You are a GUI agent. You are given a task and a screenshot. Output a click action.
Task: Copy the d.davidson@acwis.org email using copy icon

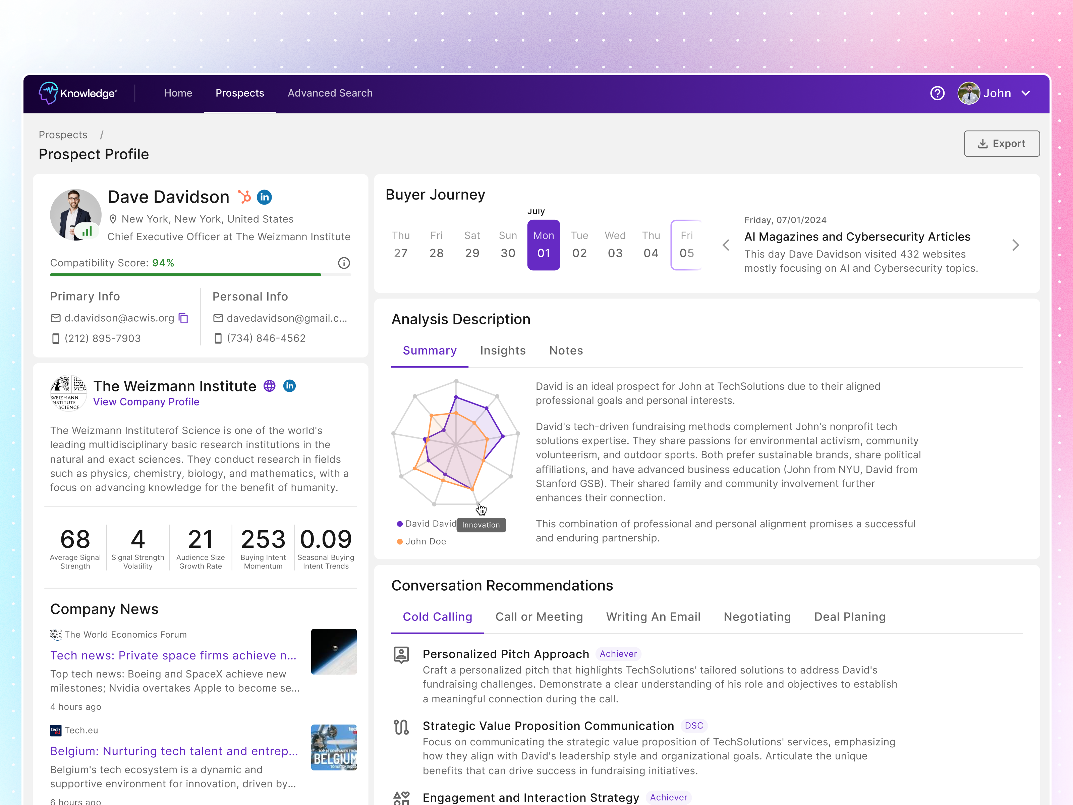pos(183,318)
